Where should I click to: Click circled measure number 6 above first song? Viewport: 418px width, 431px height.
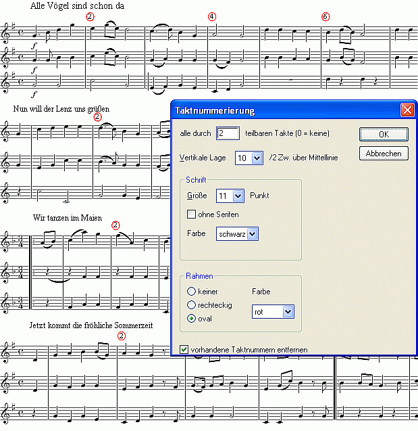(325, 16)
